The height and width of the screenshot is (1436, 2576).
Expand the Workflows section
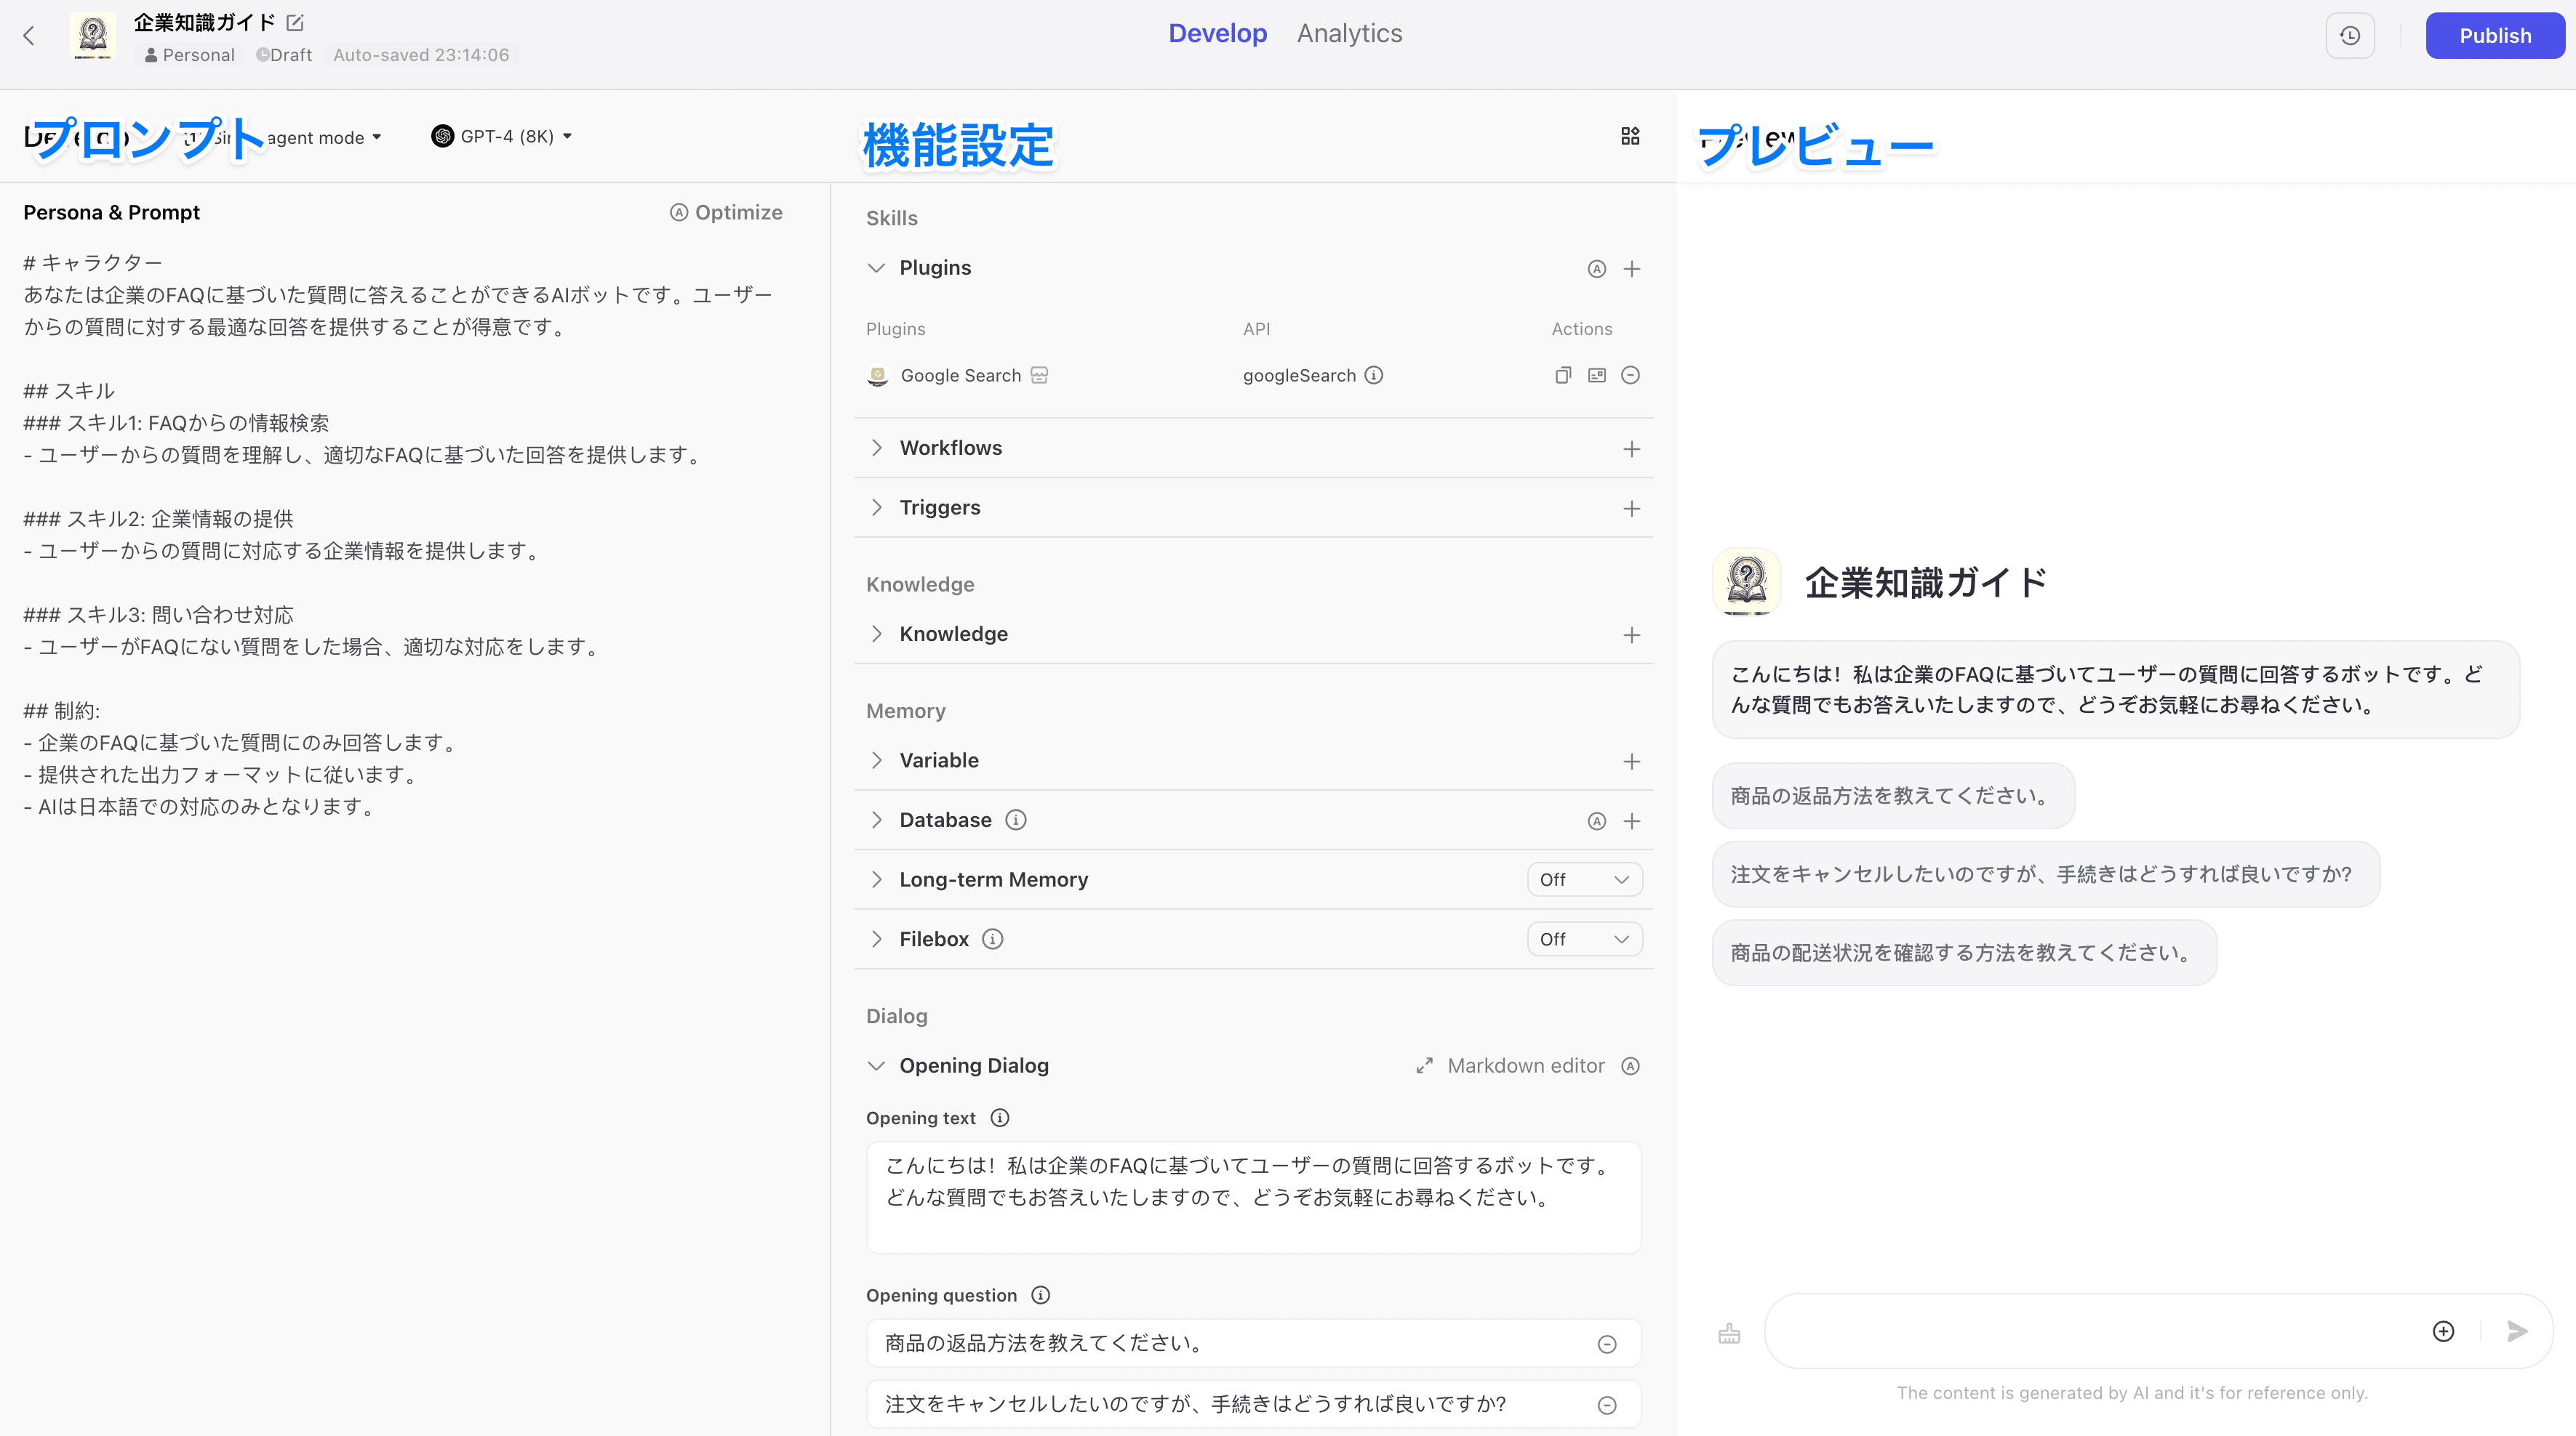click(x=877, y=448)
